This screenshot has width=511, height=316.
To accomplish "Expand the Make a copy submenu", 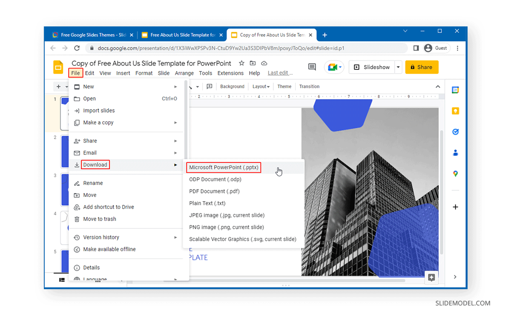I will pos(175,122).
